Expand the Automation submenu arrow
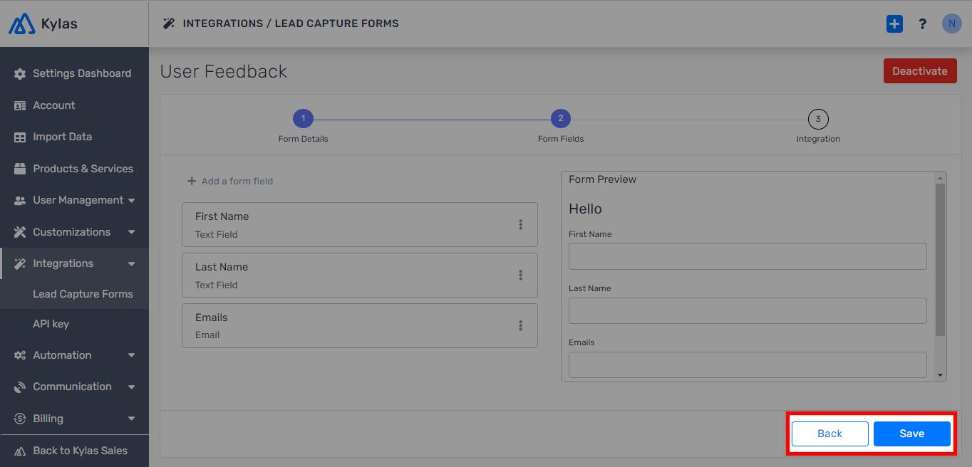 click(x=132, y=355)
